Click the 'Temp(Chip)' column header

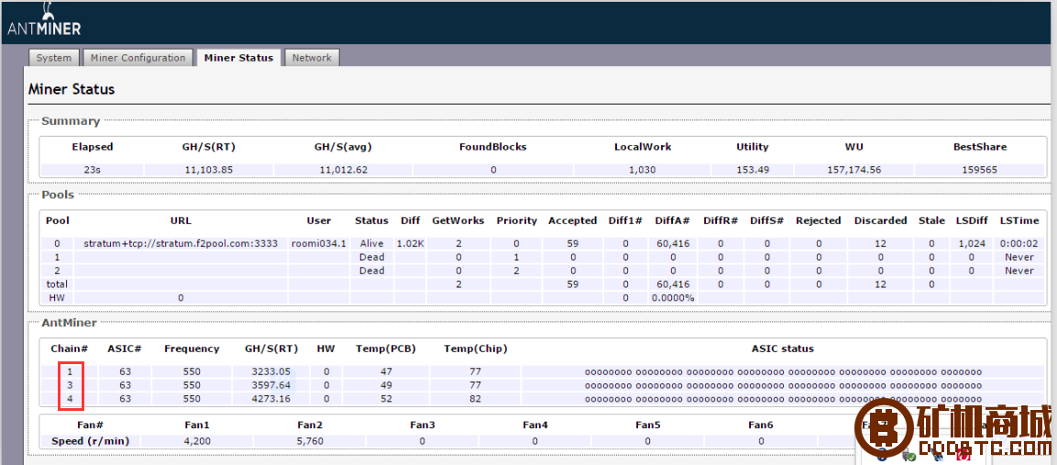(x=475, y=349)
